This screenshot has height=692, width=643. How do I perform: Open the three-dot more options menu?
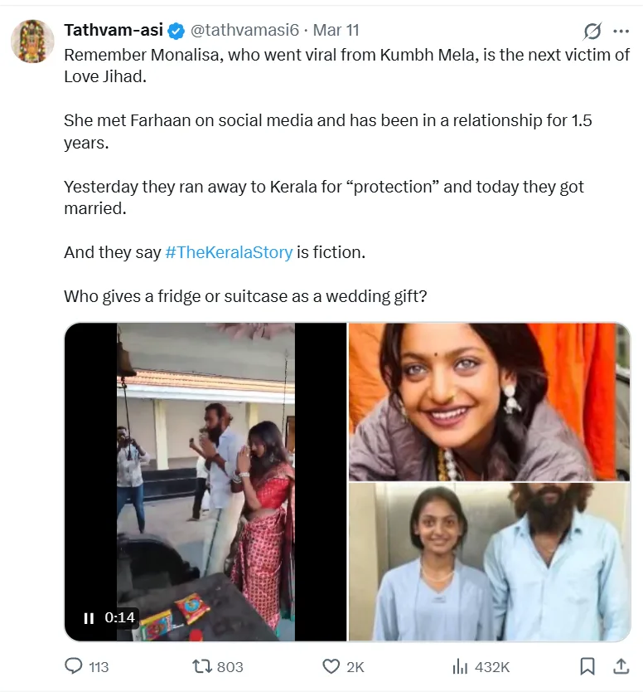tap(621, 32)
